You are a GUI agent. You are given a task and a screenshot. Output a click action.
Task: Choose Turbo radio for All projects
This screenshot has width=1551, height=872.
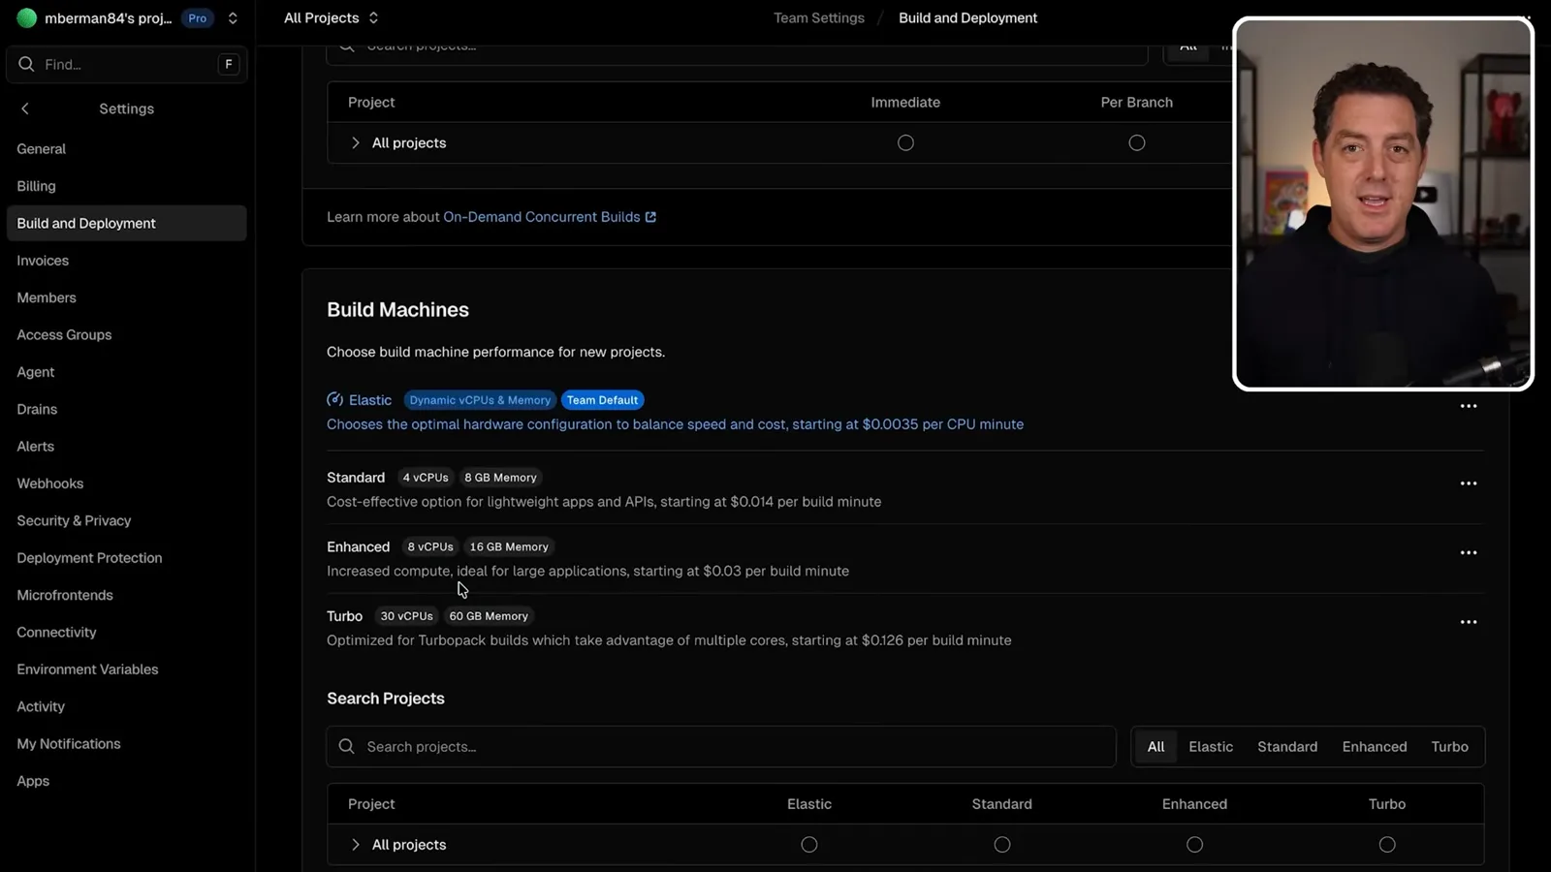[1387, 845]
